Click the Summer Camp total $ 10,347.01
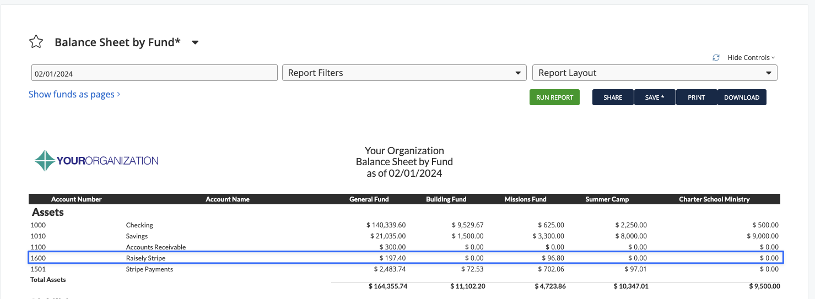 click(x=630, y=287)
